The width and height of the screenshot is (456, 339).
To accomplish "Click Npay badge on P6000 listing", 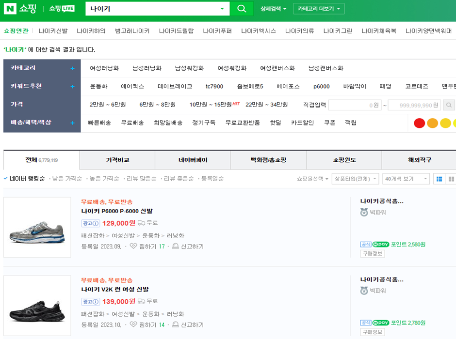I will coord(381,245).
